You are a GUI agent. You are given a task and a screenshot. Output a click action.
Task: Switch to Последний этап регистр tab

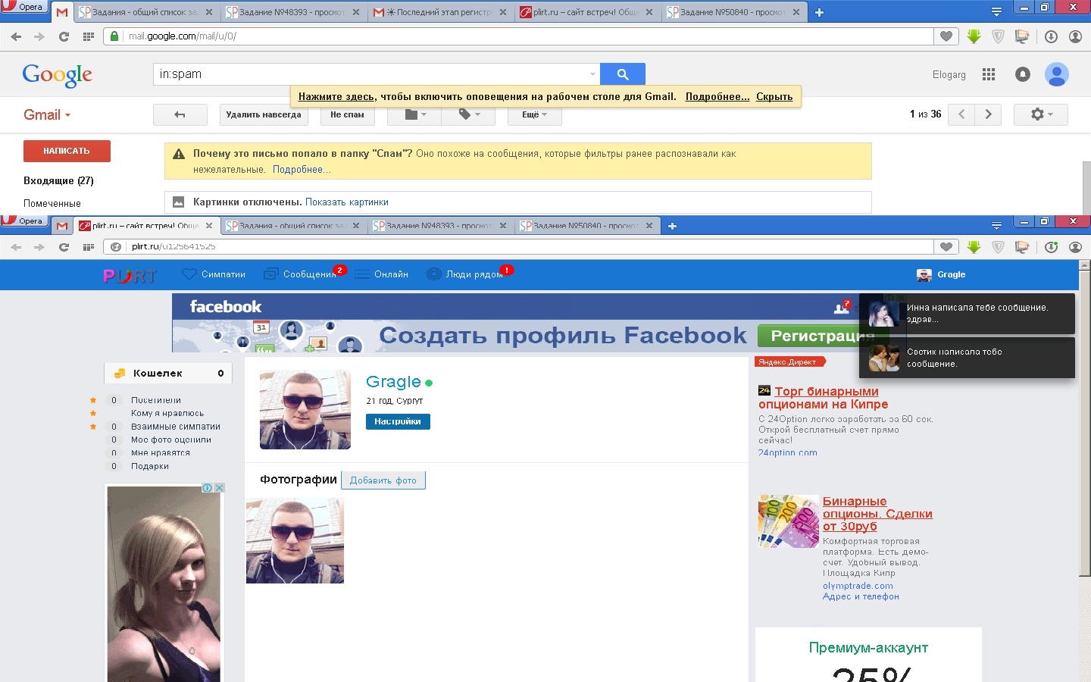pos(439,12)
